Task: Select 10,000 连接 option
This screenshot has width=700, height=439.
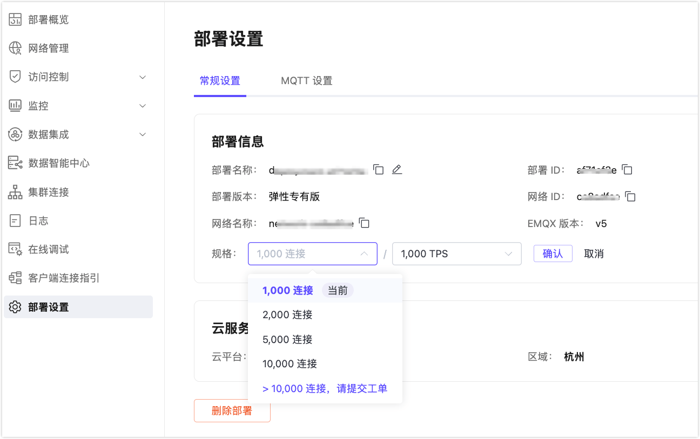Action: point(325,364)
